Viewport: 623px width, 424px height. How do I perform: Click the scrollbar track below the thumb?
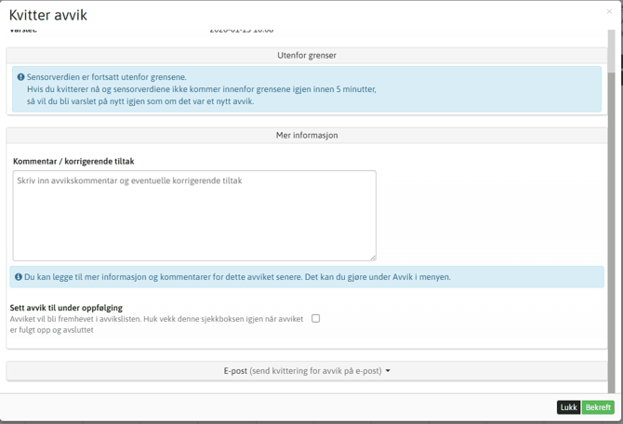pos(611,232)
